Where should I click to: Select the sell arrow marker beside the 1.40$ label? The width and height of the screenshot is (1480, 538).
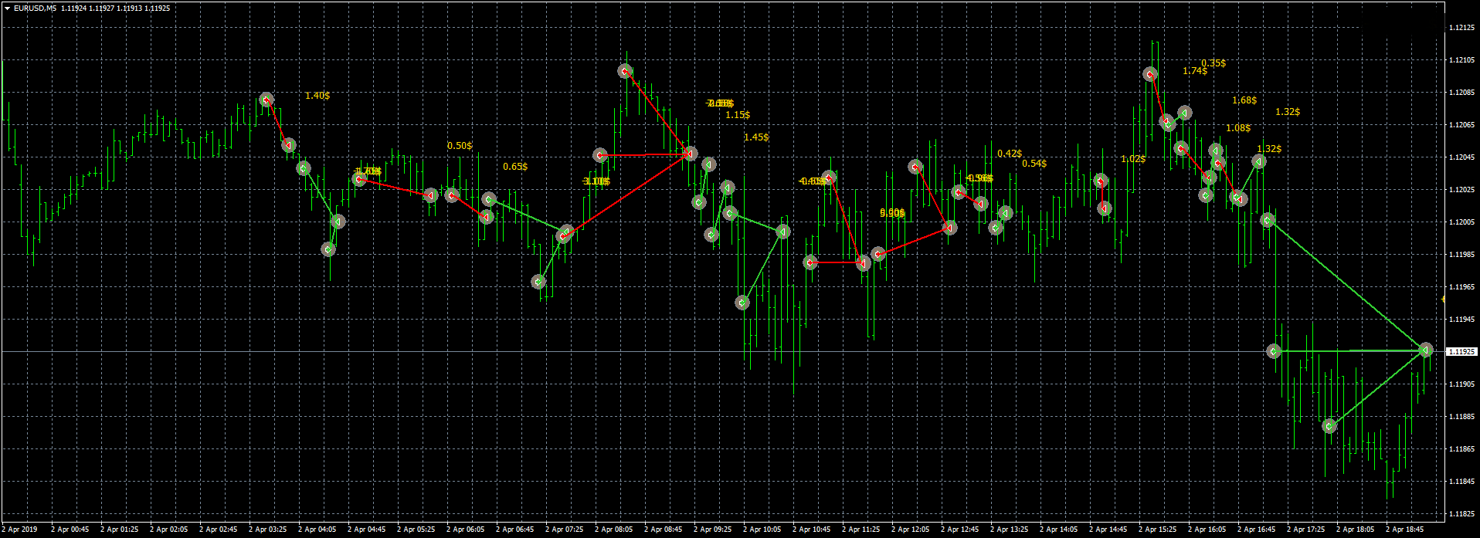coord(266,100)
